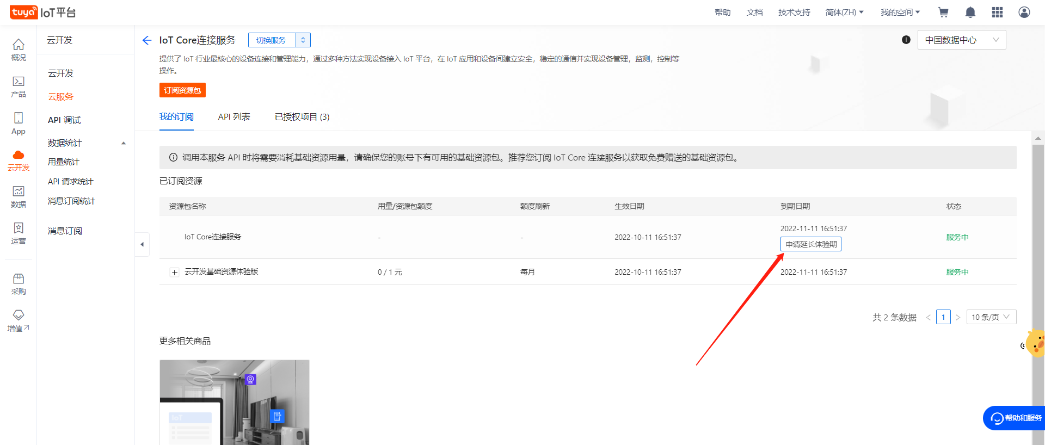The width and height of the screenshot is (1045, 445).
Task: Open the 中国数据中心 data center dropdown
Action: tap(962, 40)
